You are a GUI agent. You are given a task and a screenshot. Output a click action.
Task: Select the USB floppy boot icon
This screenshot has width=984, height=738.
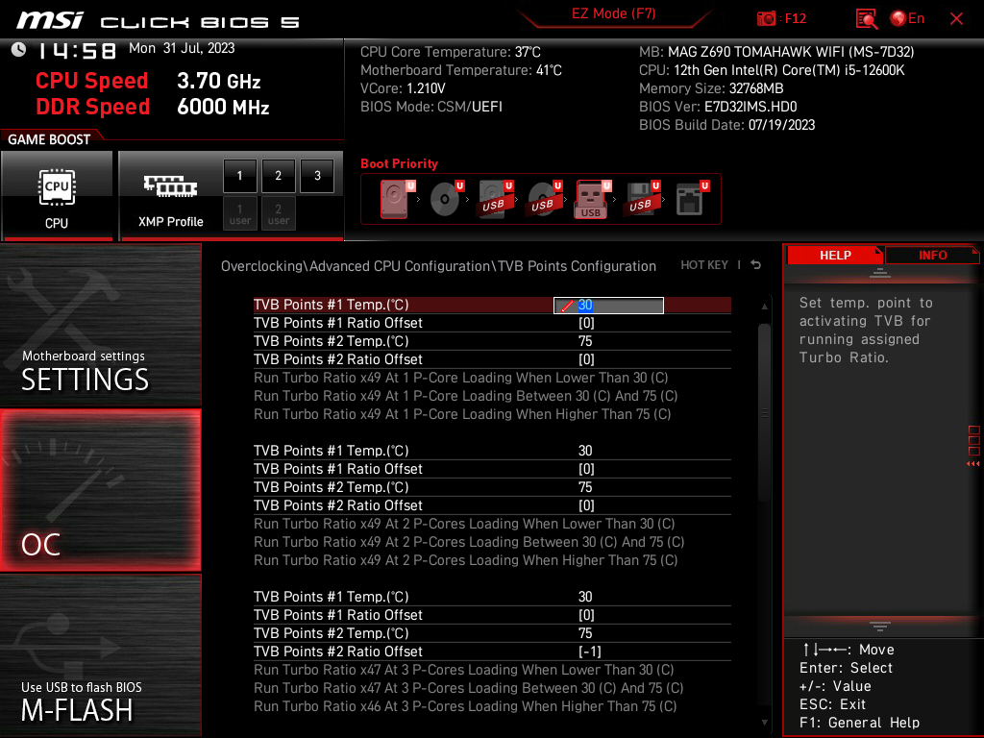pyautogui.click(x=641, y=199)
